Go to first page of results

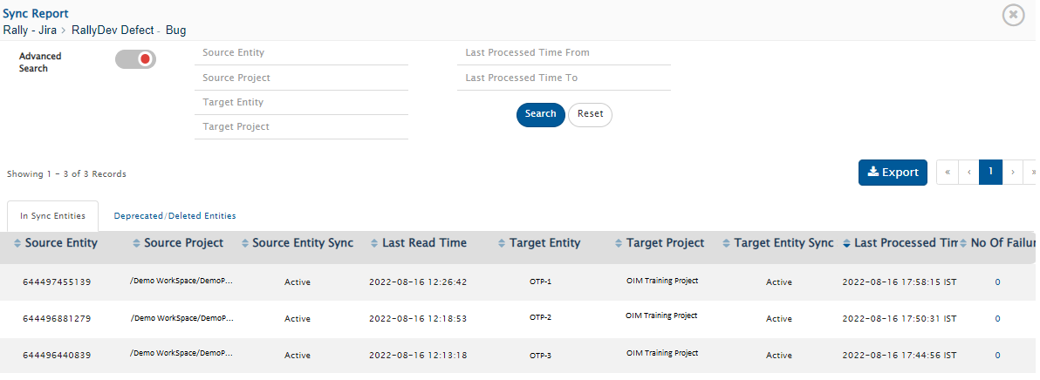947,173
